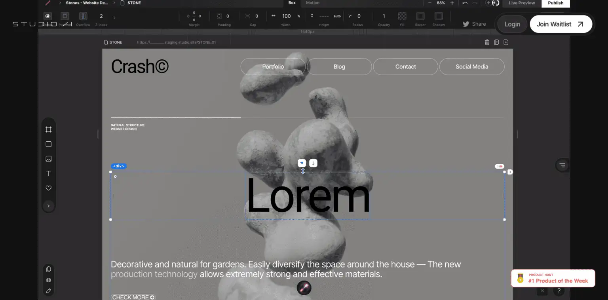Image resolution: width=608 pixels, height=300 pixels.
Task: Zoom out with the minus icon
Action: pos(429,3)
